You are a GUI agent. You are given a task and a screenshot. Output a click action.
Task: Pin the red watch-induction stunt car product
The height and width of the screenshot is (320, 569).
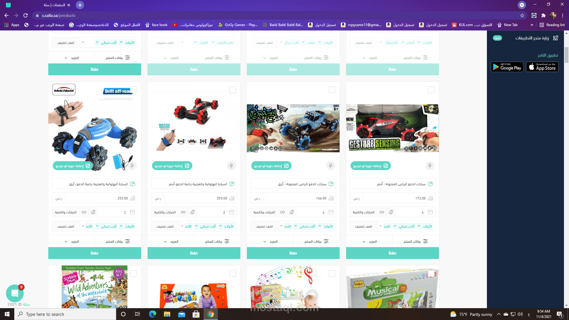[x=231, y=166]
